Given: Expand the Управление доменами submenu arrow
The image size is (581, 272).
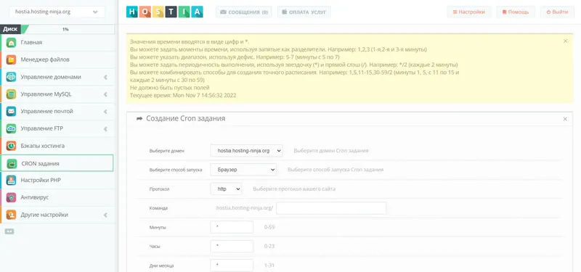Looking at the screenshot, I should pyautogui.click(x=105, y=78).
